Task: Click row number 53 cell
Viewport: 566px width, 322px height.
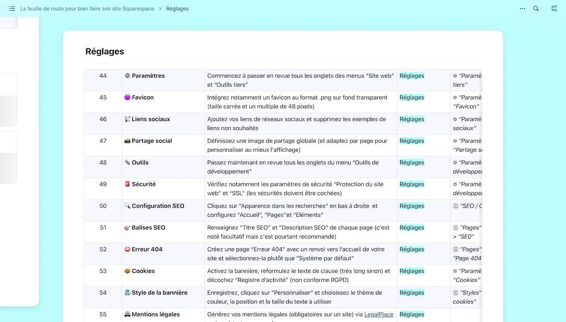Action: coord(103,275)
